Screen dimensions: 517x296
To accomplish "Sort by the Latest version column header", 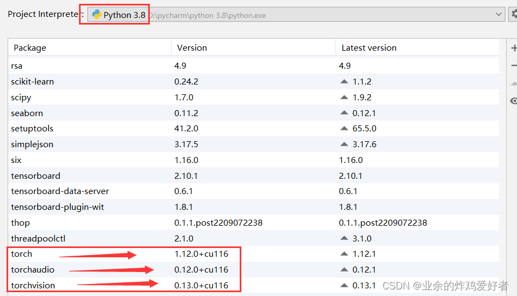I will (x=417, y=47).
